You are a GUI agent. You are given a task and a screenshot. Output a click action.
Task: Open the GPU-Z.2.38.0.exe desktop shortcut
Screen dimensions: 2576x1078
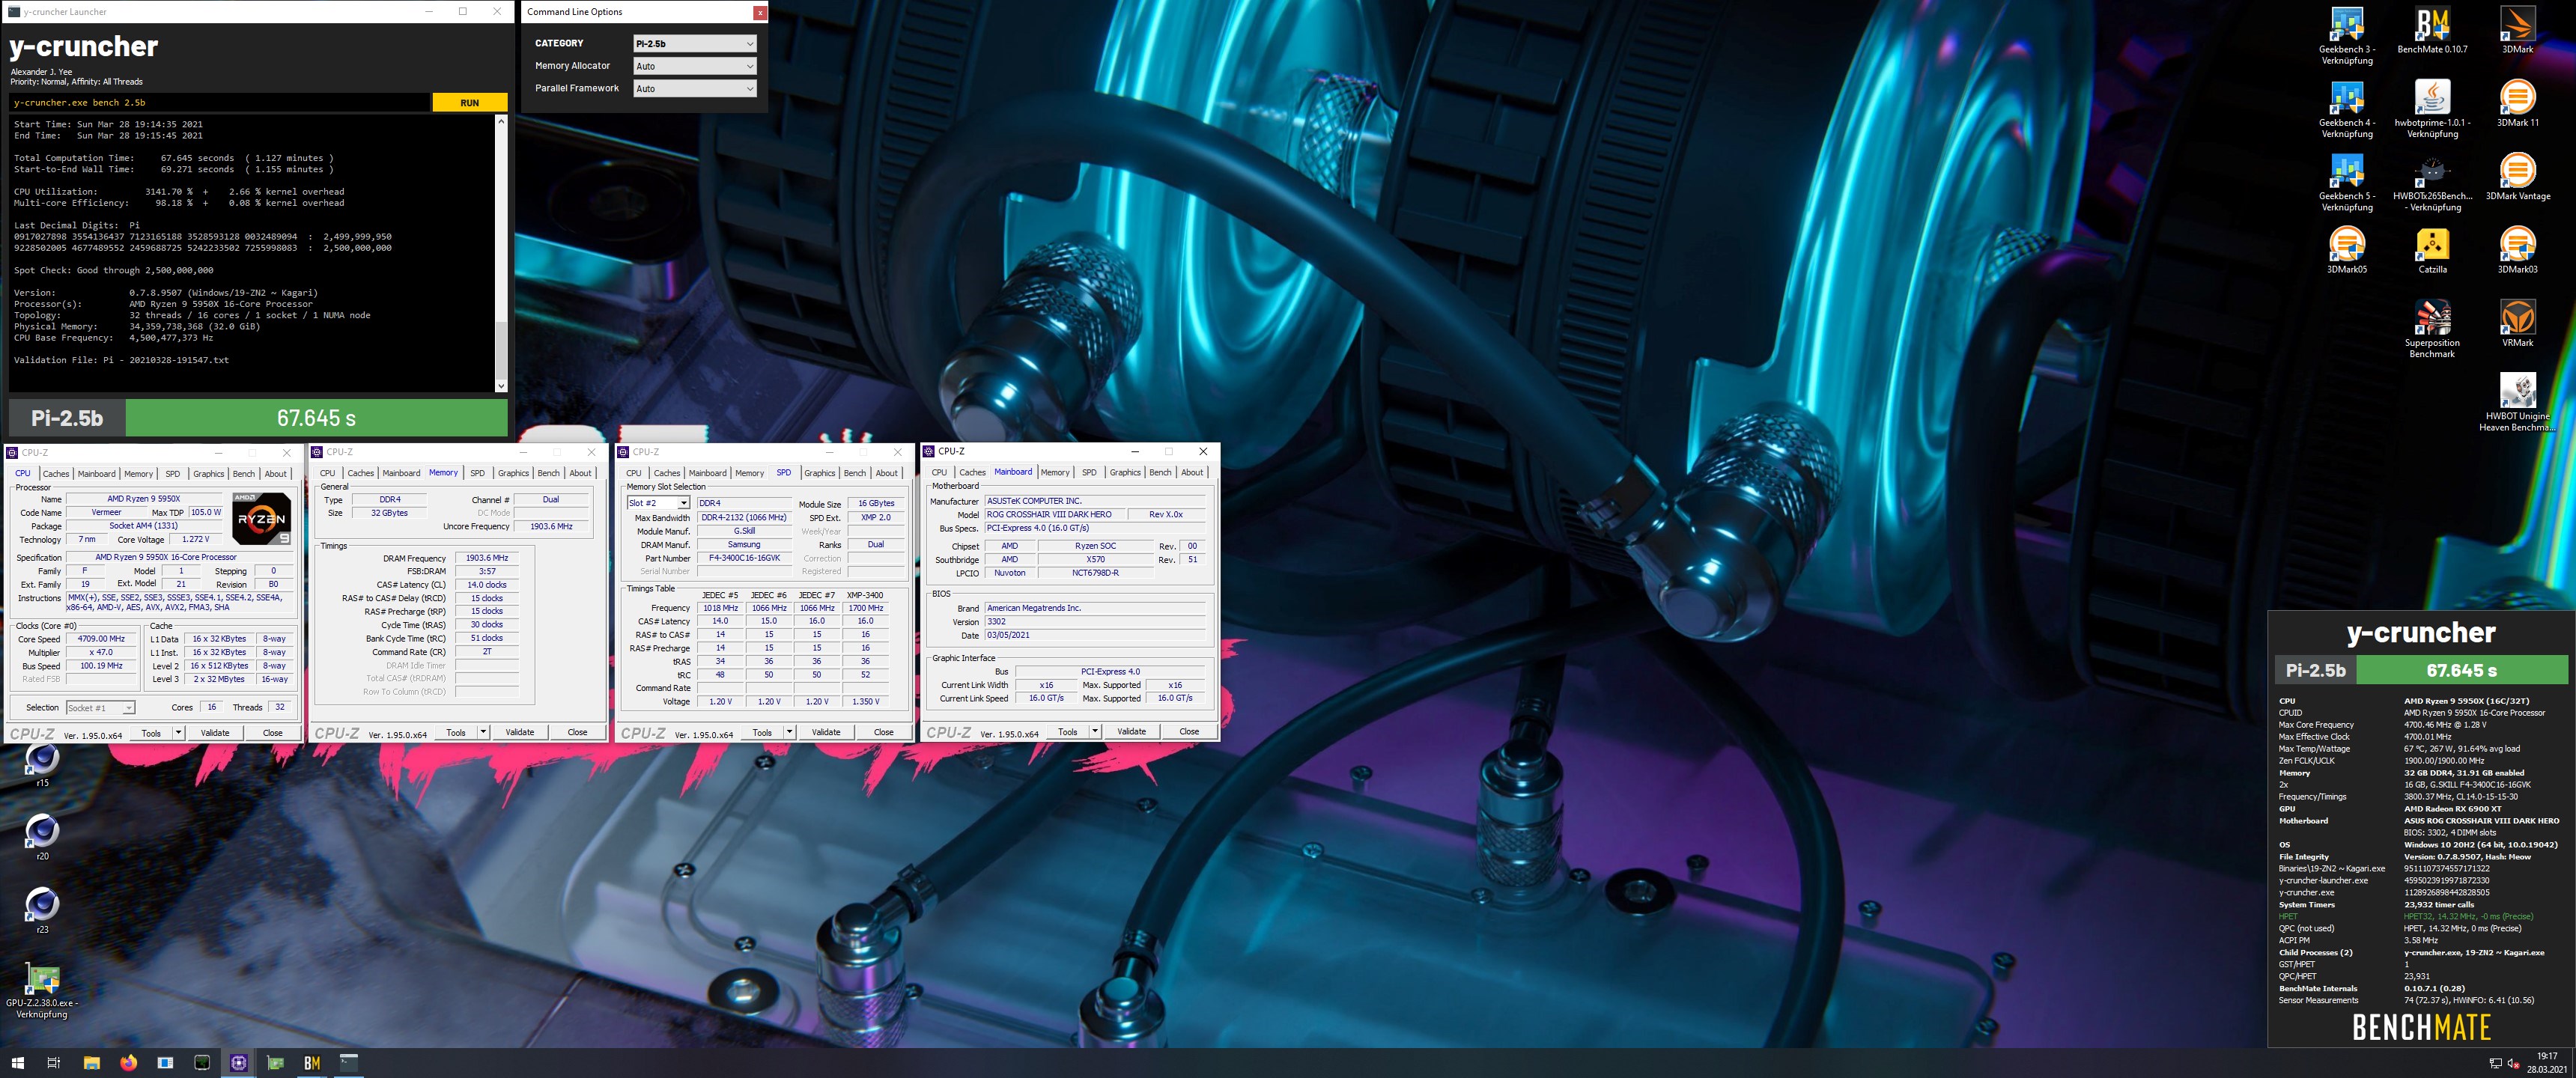pyautogui.click(x=42, y=990)
